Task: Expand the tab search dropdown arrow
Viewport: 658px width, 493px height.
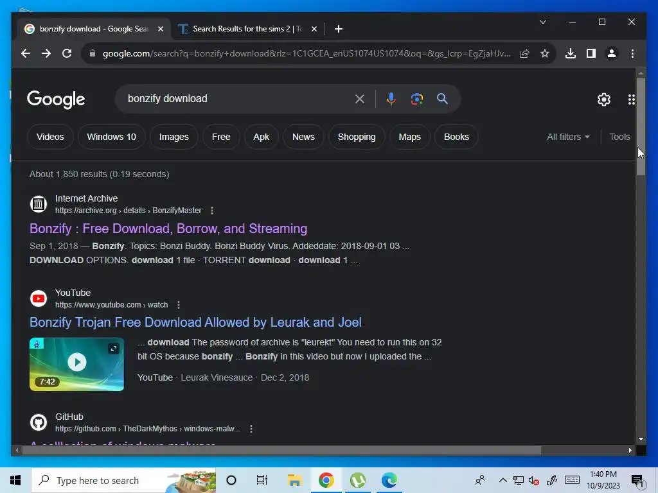Action: pos(542,22)
